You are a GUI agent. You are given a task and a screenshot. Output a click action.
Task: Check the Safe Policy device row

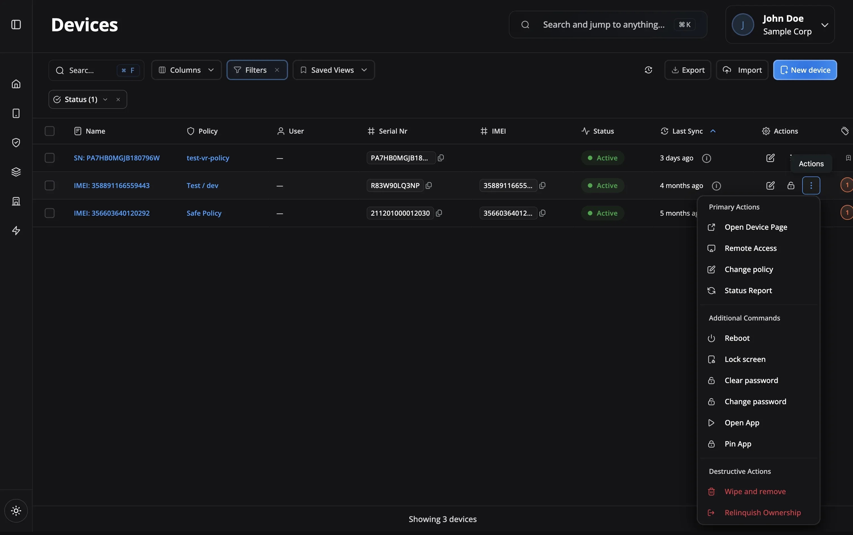(50, 213)
